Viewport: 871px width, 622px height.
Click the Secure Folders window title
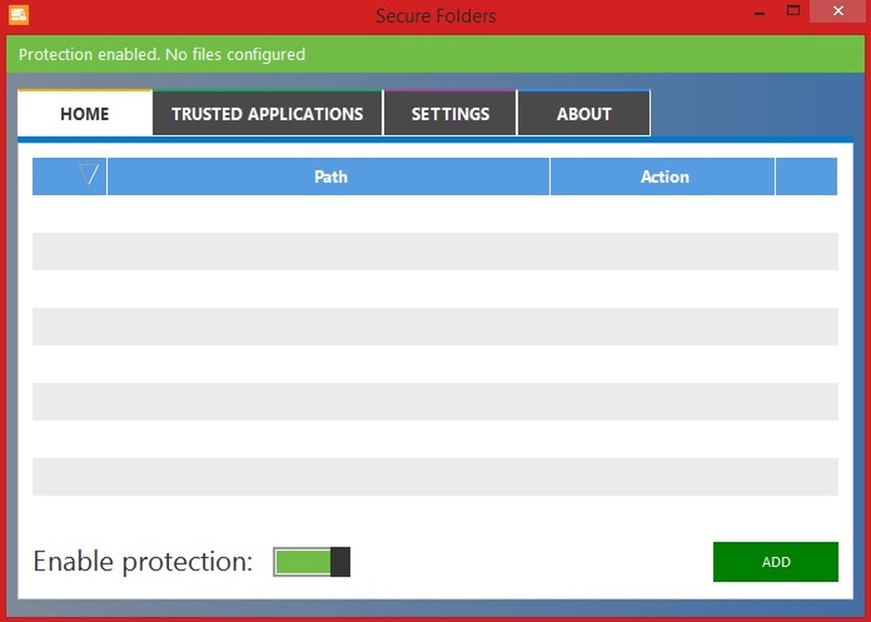coord(435,15)
